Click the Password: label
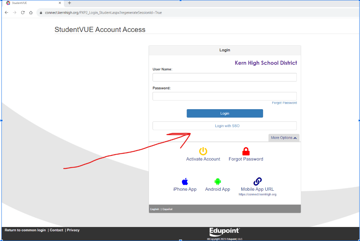Screen dimensions: 360x241 162,88
